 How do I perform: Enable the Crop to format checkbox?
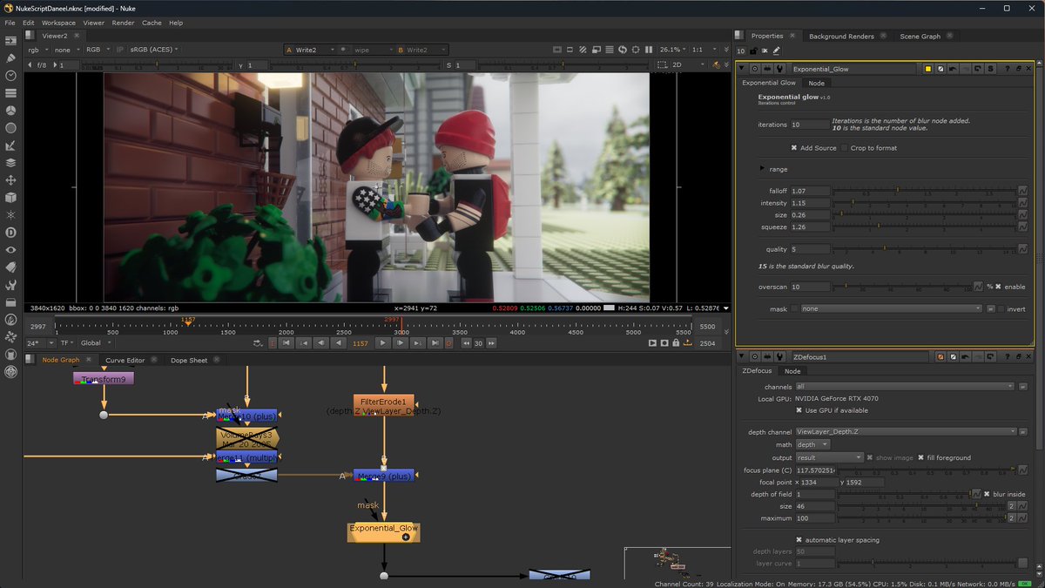[844, 148]
